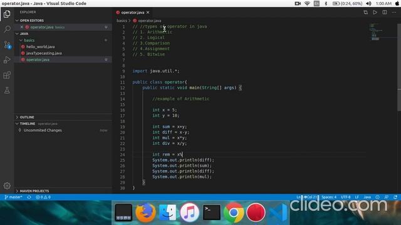401x225 pixels.
Task: Collapse the JAVA folder section
Action: 63,34
